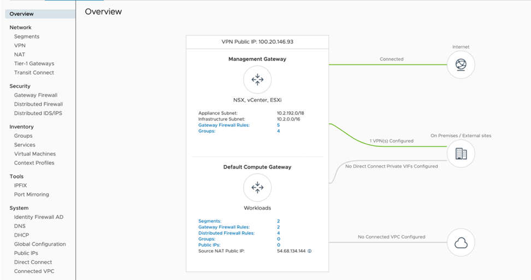
Task: Navigate to Virtual Machines under Inventory
Action: (35, 154)
